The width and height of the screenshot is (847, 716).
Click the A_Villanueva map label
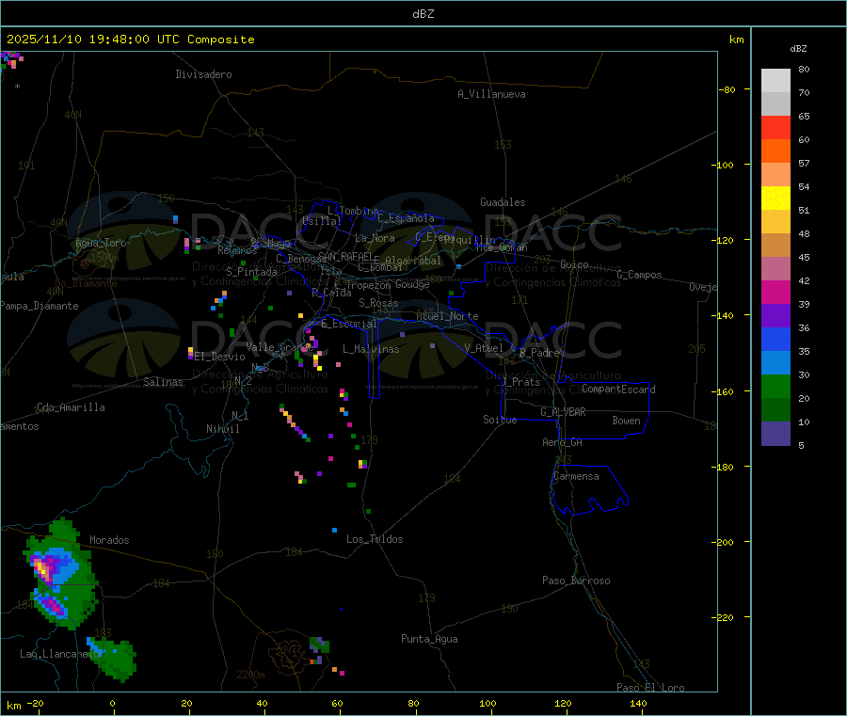pyautogui.click(x=491, y=94)
